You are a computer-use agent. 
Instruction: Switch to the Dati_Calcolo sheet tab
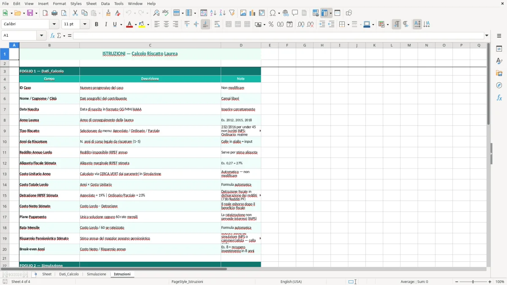click(69, 274)
